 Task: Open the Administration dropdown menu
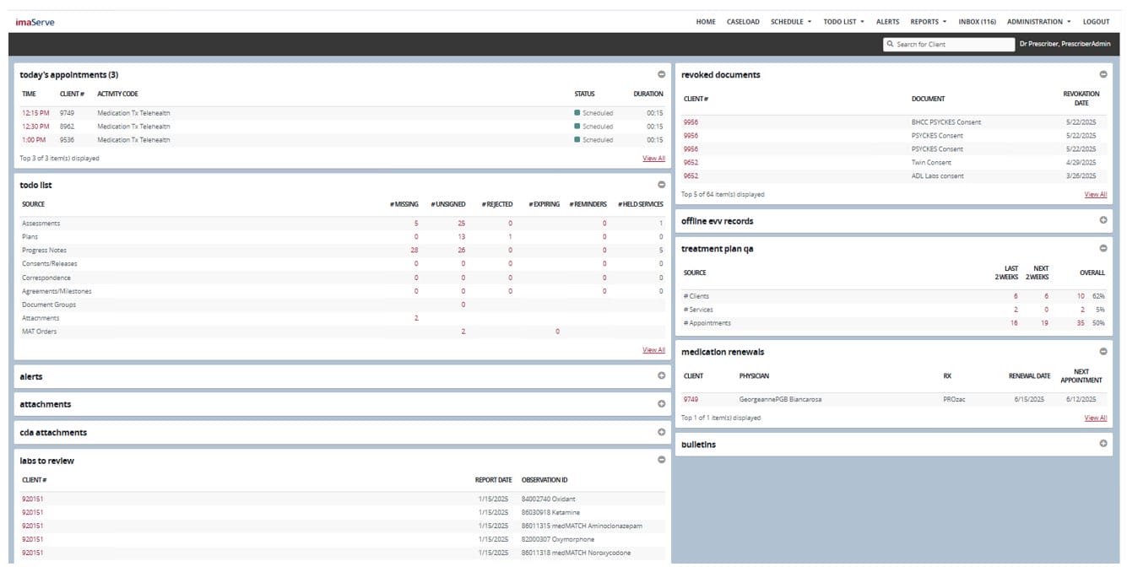[1038, 22]
